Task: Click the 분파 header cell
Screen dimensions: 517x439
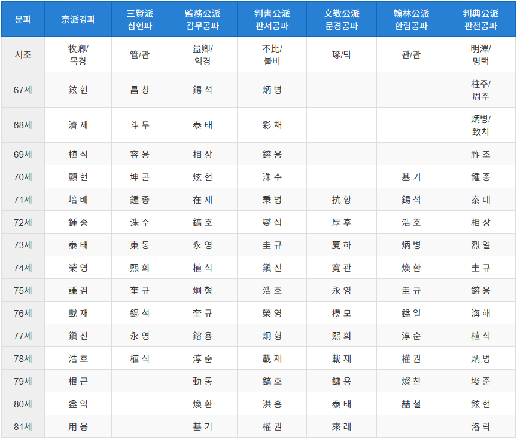Action: pos(23,19)
